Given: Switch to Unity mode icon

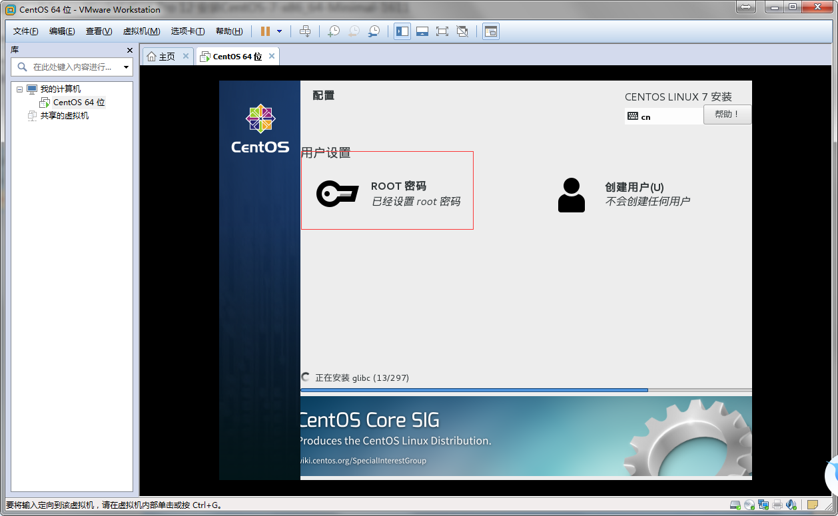Looking at the screenshot, I should [462, 31].
